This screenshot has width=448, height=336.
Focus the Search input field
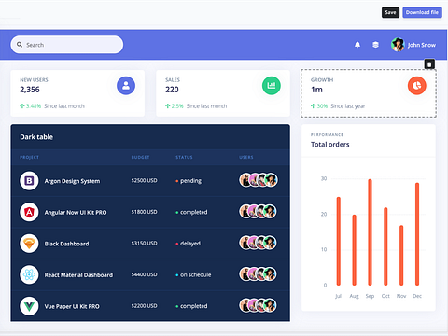(67, 45)
